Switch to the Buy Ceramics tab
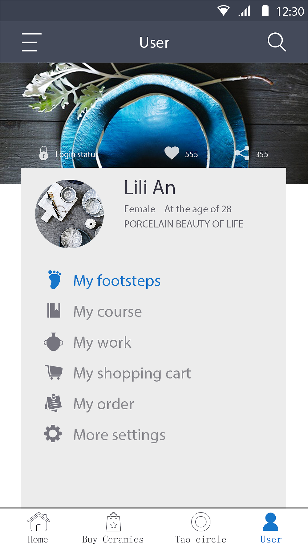This screenshot has width=308, height=548. coord(113,528)
